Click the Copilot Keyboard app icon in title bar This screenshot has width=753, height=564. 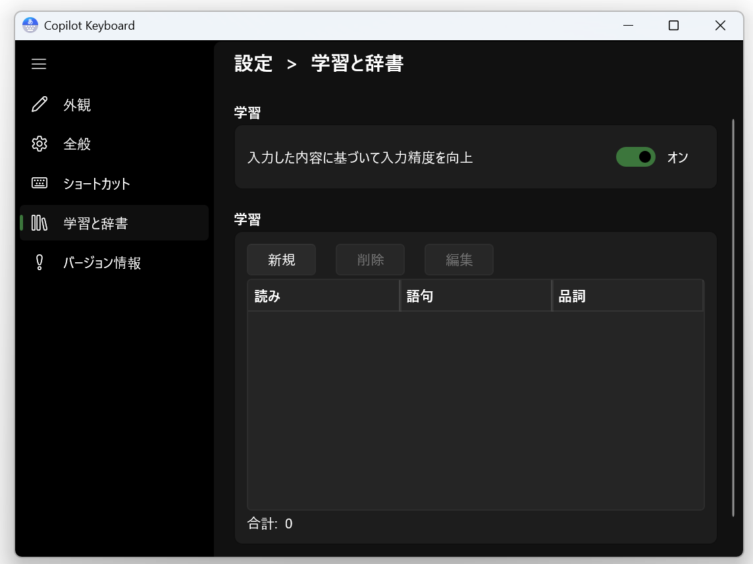click(30, 26)
